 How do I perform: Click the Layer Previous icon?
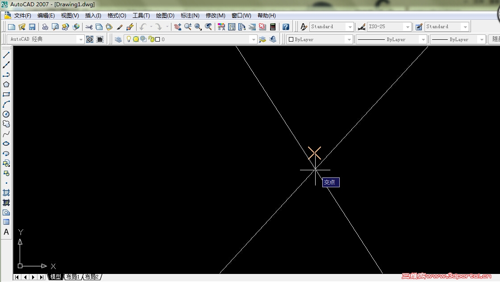273,39
